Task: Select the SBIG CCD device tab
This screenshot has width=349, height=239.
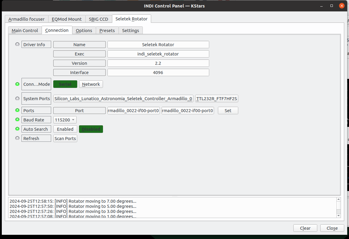Action: pyautogui.click(x=98, y=19)
